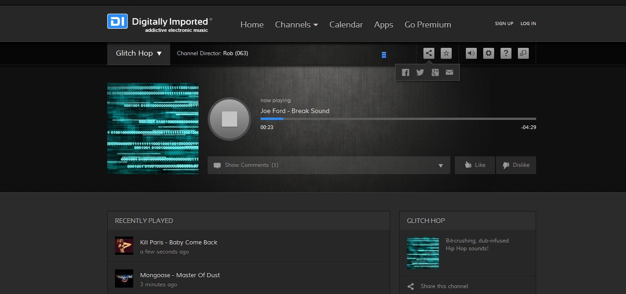Click the now playing title Joe Ford - Break Sound
The image size is (626, 294).
[295, 111]
